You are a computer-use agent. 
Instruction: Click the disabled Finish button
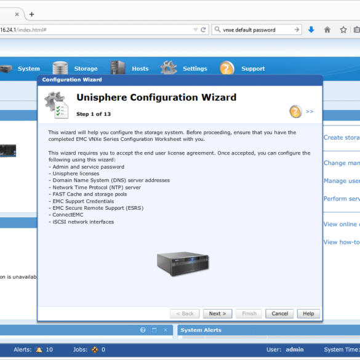tap(249, 314)
